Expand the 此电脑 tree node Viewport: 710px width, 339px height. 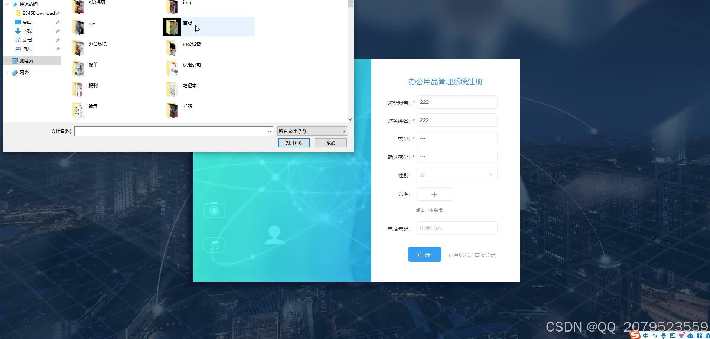click(x=7, y=60)
